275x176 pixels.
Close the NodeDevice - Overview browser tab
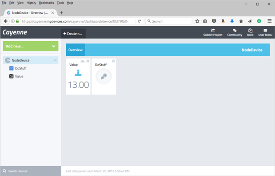(x=52, y=13)
